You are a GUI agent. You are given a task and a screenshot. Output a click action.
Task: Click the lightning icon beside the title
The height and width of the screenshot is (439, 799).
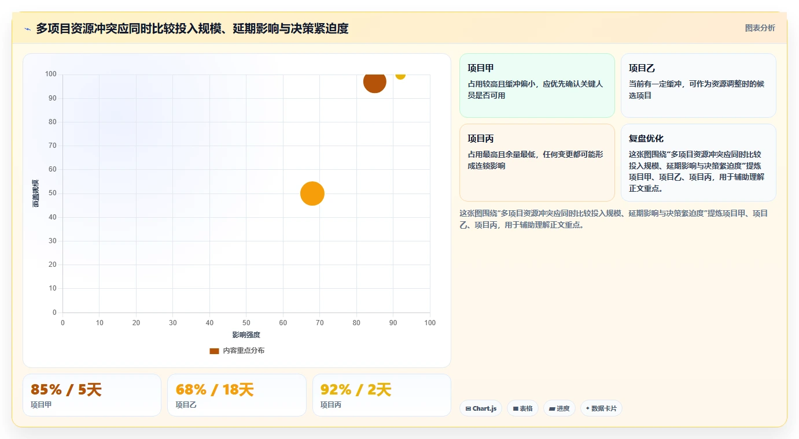pyautogui.click(x=28, y=29)
